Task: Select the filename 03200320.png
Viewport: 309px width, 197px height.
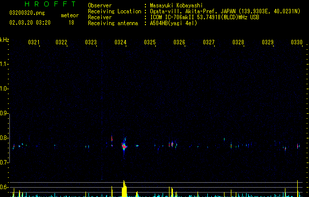Action: [x=27, y=13]
